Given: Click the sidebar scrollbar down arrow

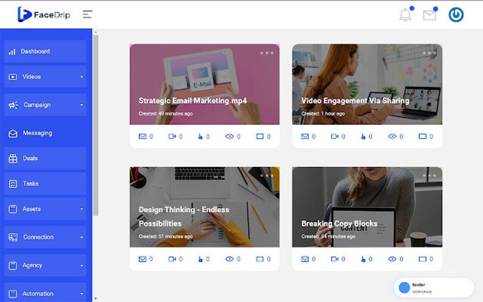Looking at the screenshot, I should (x=96, y=299).
